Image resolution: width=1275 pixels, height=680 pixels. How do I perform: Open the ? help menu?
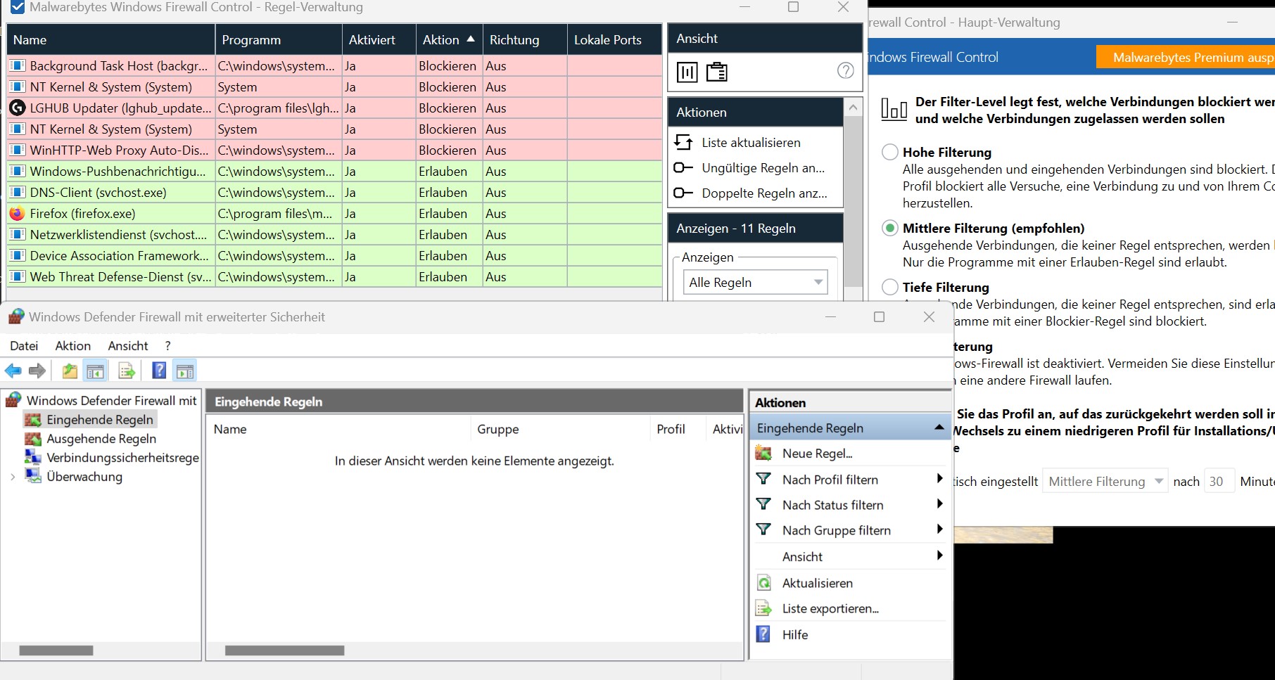167,345
